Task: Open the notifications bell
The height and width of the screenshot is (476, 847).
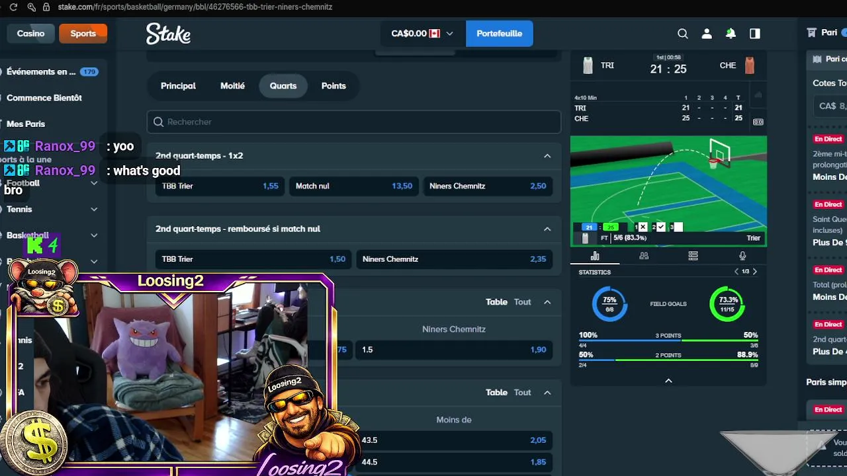Action: click(731, 34)
